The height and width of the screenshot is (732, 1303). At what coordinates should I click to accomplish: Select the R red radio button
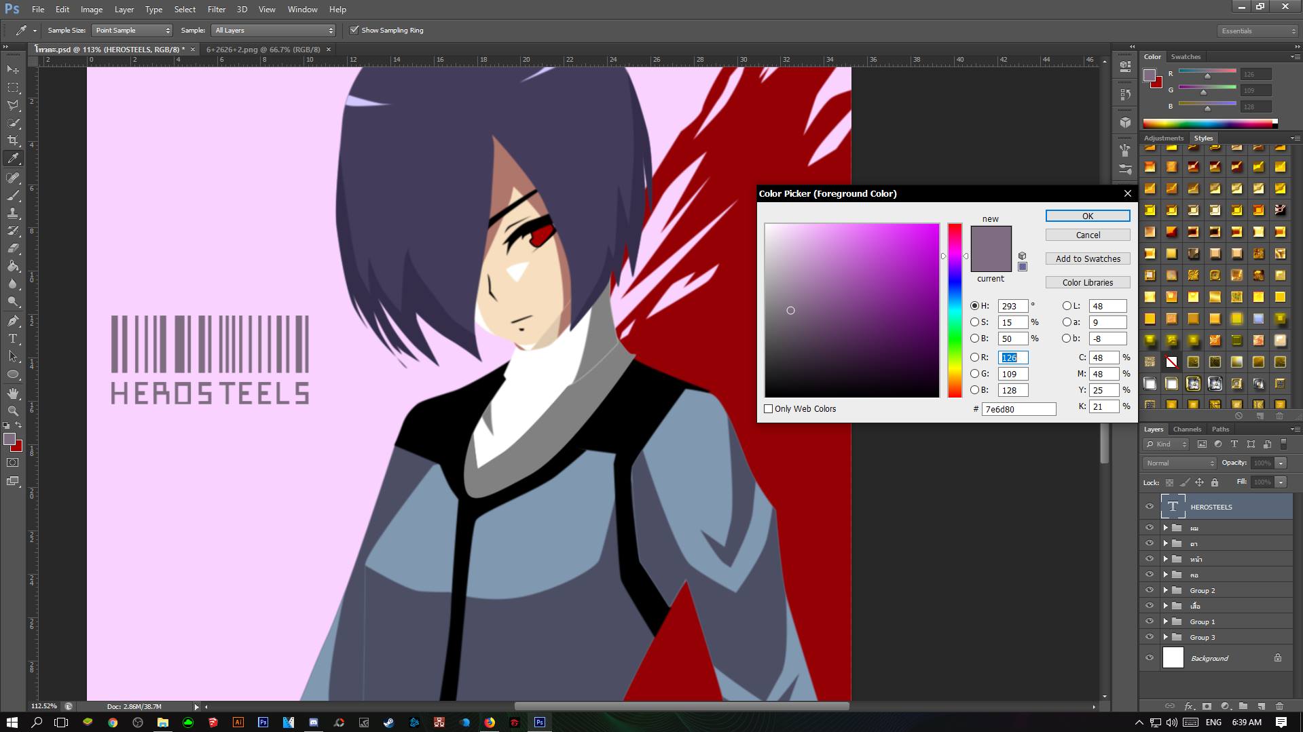[974, 358]
